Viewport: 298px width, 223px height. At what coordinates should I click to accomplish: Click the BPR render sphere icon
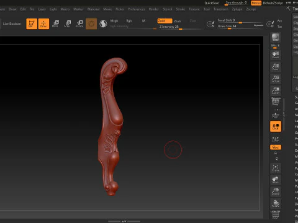pos(276,38)
